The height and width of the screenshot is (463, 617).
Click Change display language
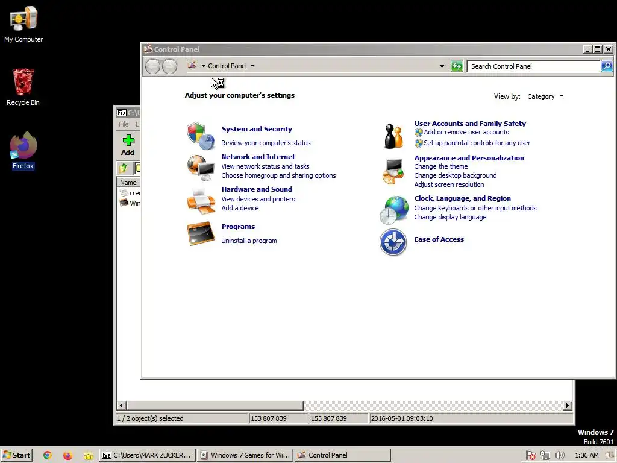450,217
